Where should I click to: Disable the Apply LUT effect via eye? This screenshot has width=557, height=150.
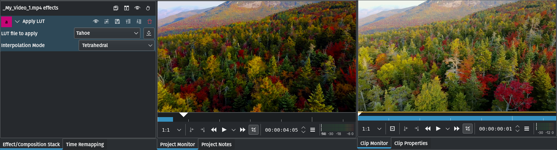tap(96, 21)
